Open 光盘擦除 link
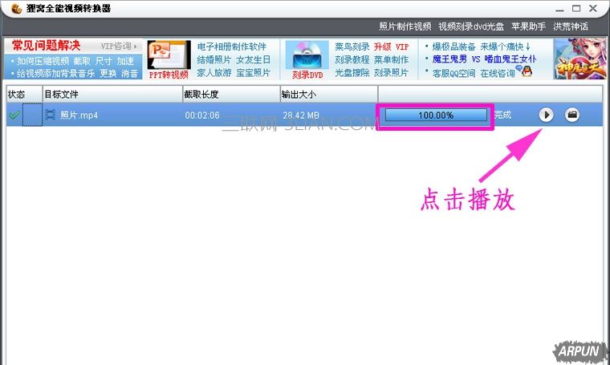Image resolution: width=610 pixels, height=365 pixels. (352, 73)
